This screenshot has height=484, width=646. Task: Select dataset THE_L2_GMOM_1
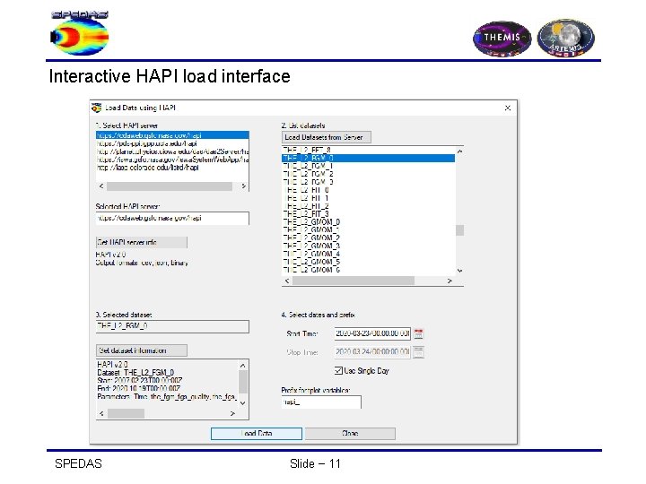pos(369,230)
